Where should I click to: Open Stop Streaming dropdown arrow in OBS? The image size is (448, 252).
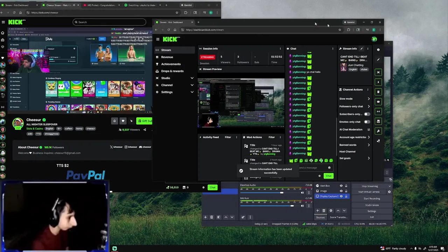pyautogui.click(x=390, y=186)
